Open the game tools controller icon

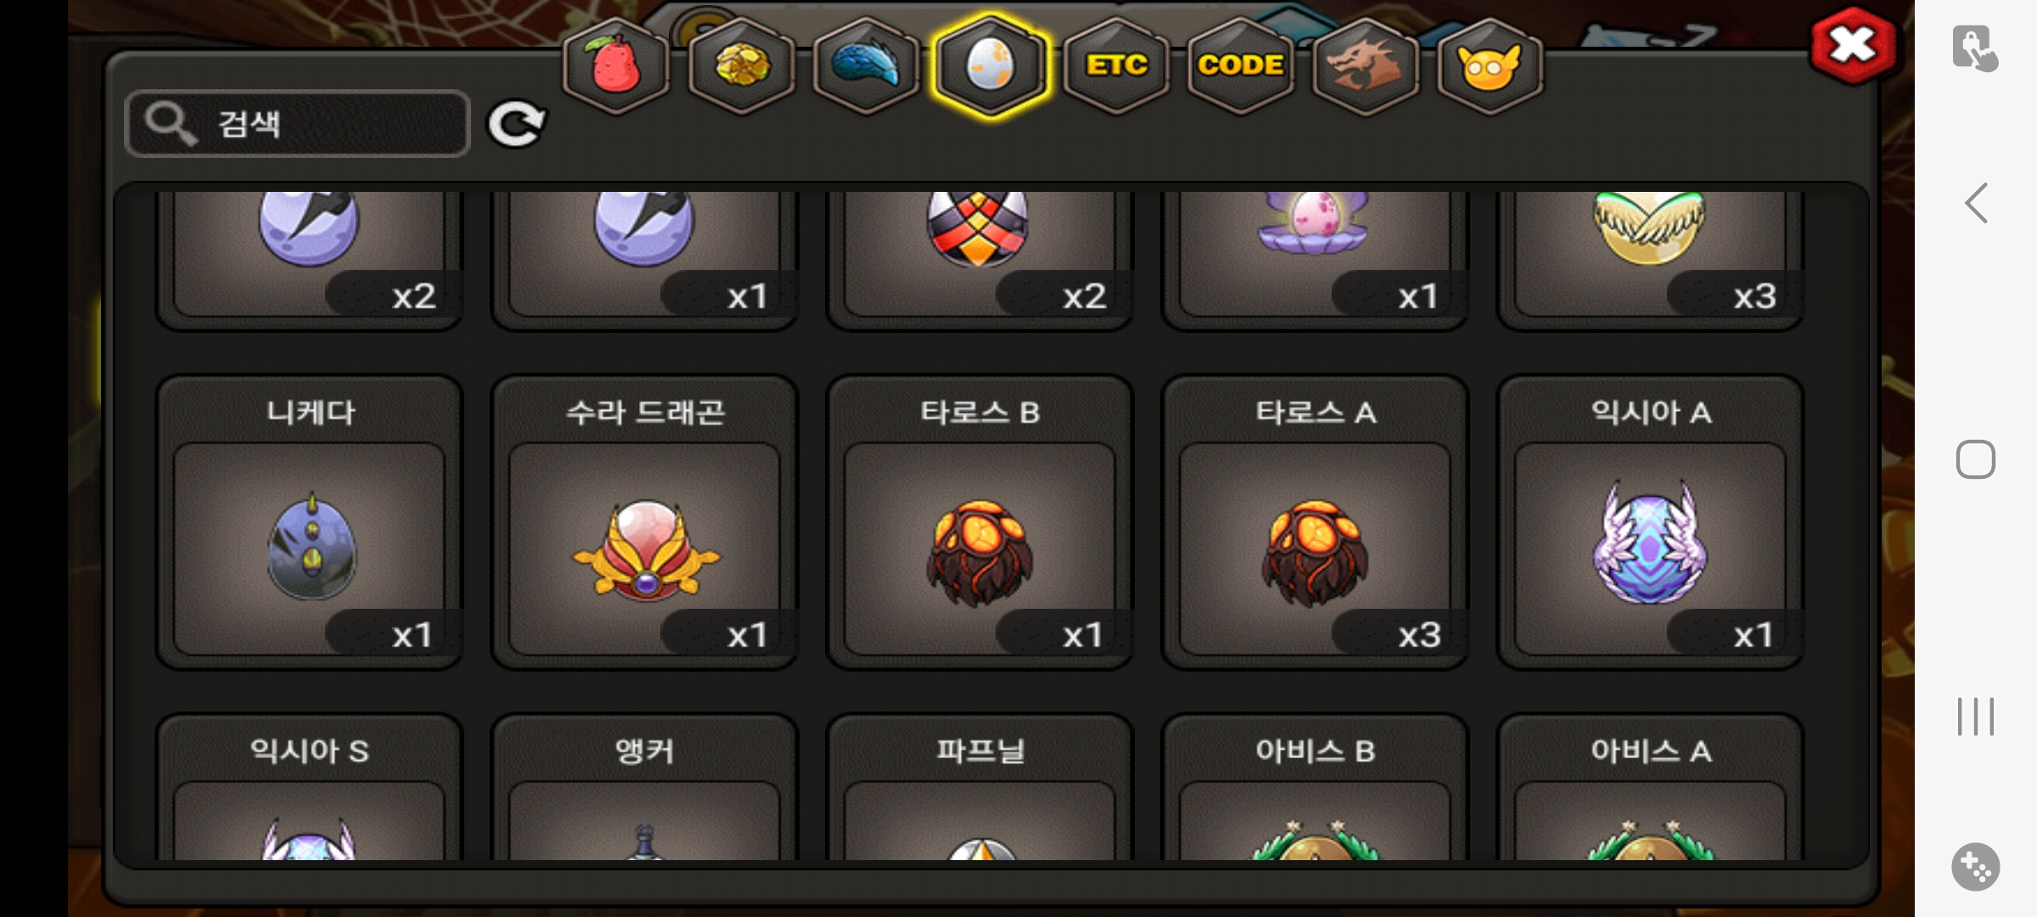click(1976, 867)
